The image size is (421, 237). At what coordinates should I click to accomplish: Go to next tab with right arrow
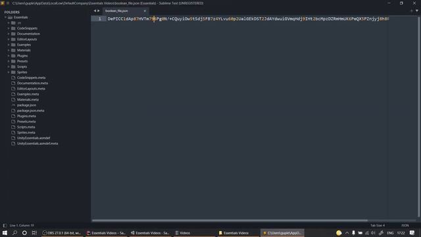99,11
